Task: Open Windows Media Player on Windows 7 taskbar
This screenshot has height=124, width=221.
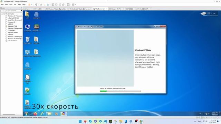Action: point(56,114)
